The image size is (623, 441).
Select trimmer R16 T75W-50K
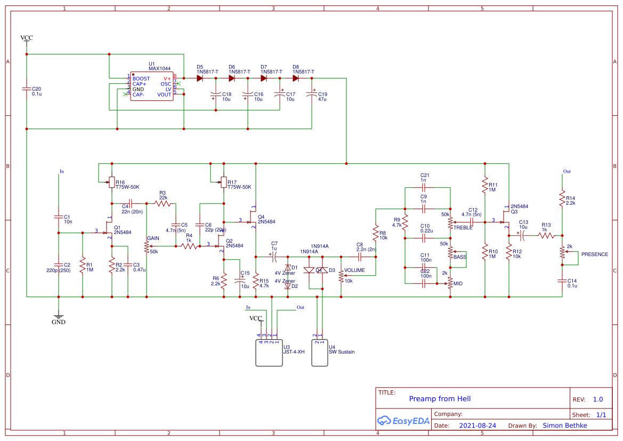[112, 183]
